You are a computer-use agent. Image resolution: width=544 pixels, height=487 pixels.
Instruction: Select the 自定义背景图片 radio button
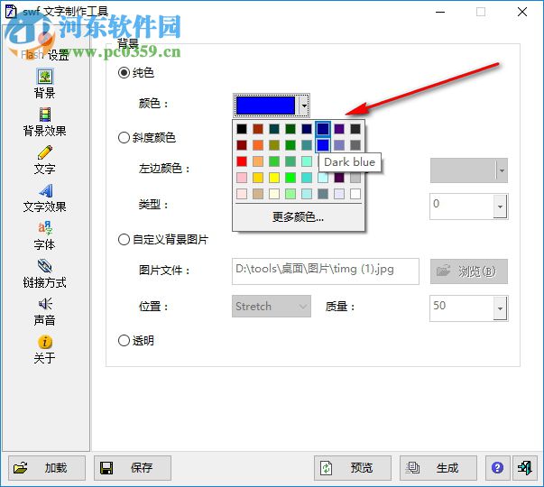tap(124, 239)
